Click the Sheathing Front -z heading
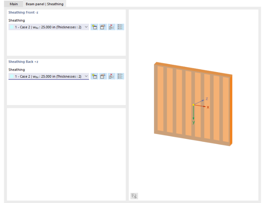The image size is (265, 203). (x=23, y=12)
